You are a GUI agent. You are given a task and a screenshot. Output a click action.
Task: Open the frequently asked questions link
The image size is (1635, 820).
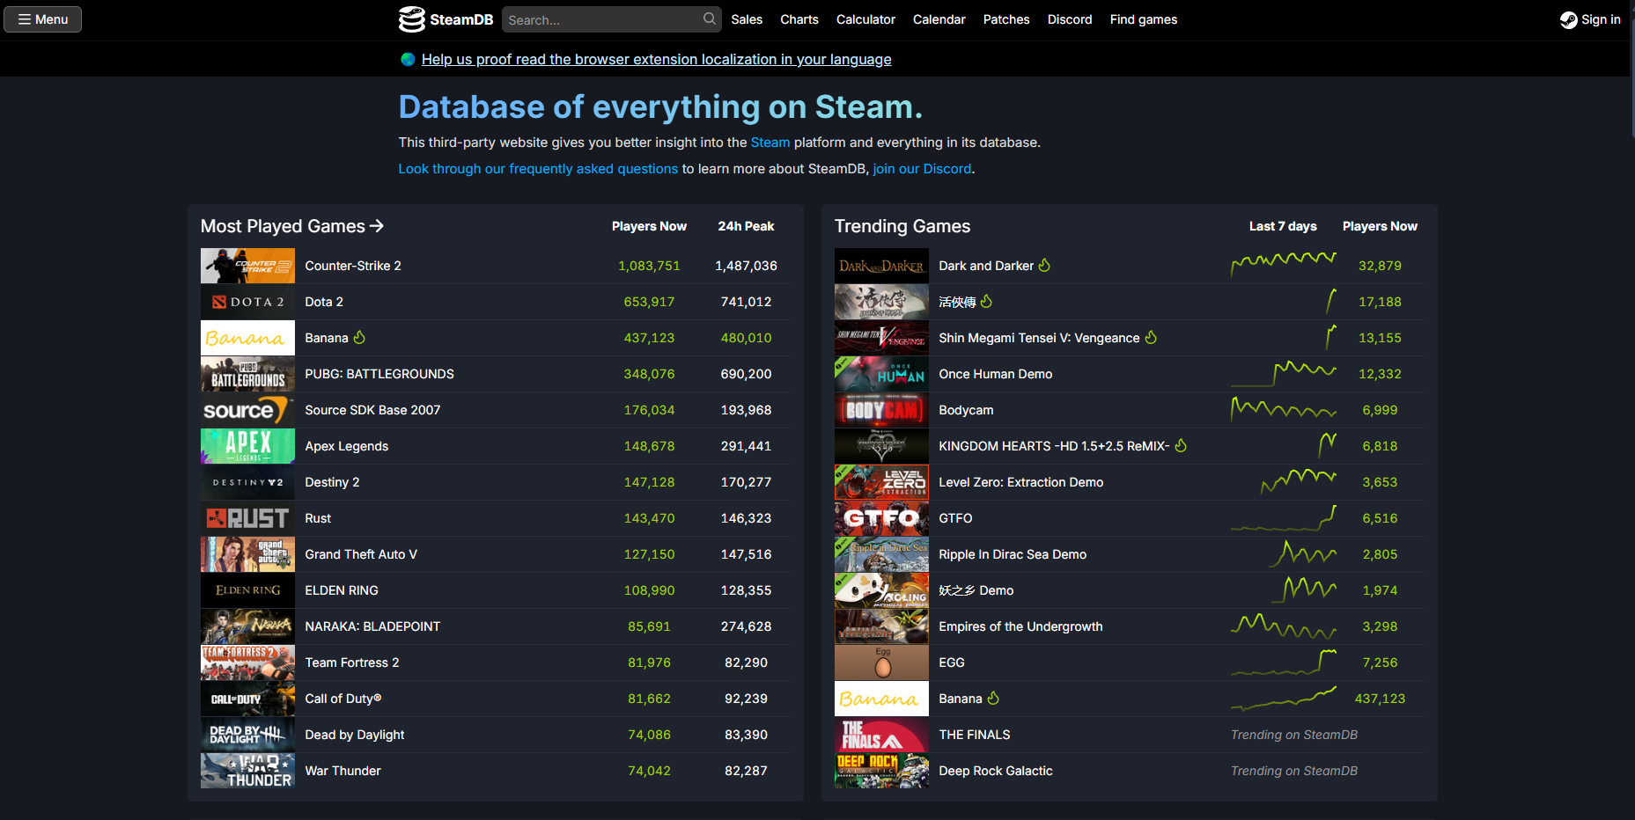(x=538, y=168)
